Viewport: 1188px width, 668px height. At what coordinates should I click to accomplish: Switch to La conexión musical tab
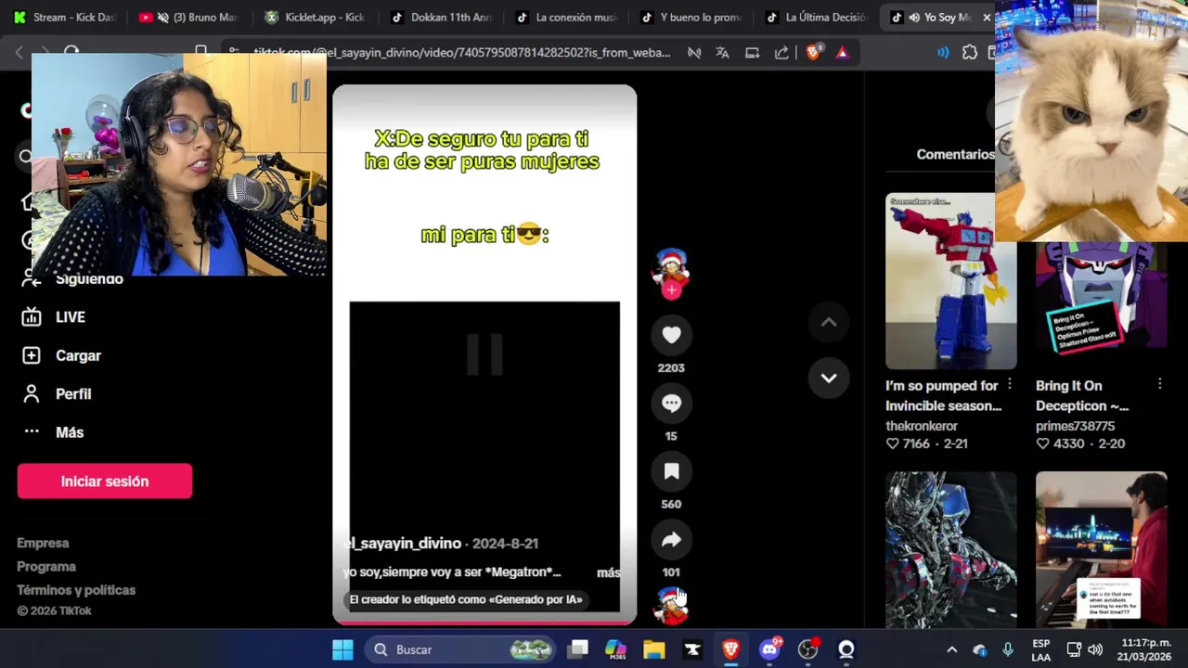point(567,17)
